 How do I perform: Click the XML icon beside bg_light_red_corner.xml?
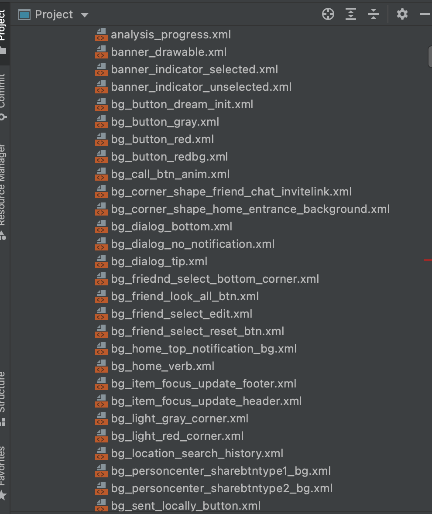101,435
